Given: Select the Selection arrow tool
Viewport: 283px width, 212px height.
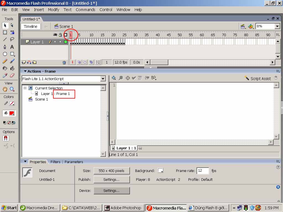Looking at the screenshot, I should point(5,25).
